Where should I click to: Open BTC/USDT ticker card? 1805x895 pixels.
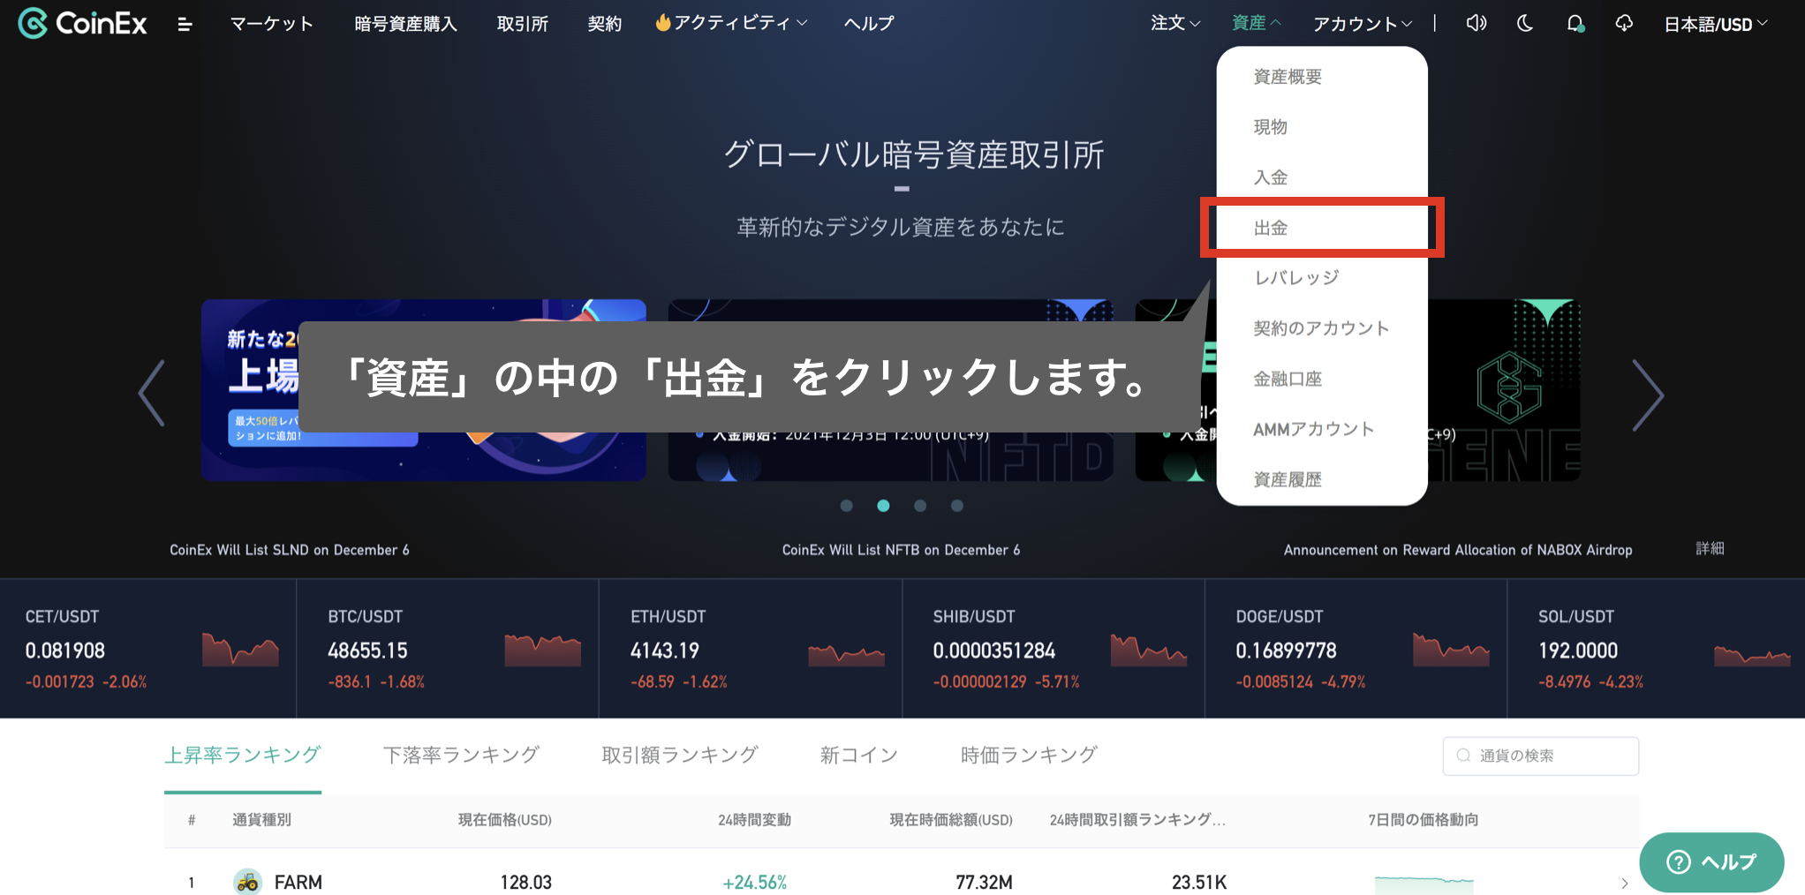(448, 649)
